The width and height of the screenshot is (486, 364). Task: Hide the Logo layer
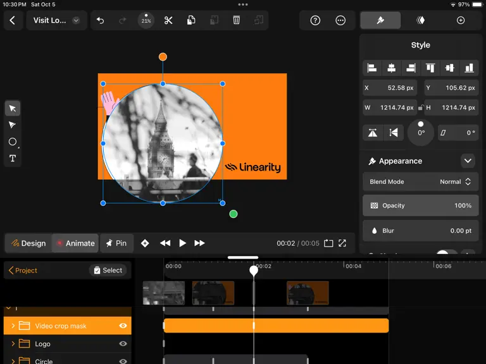click(x=123, y=344)
